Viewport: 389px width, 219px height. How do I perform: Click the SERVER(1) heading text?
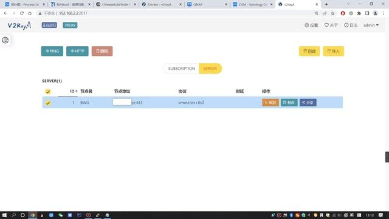52,81
